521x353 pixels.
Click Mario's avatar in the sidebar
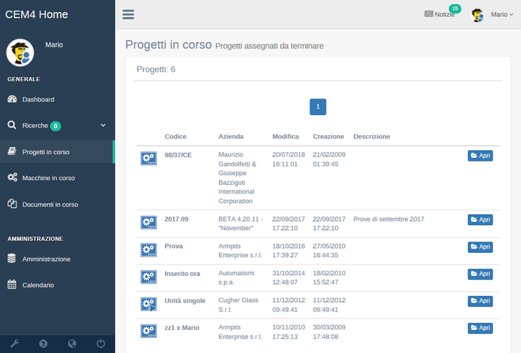pos(21,52)
